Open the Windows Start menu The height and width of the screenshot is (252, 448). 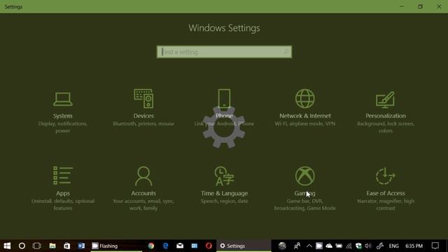[7, 246]
